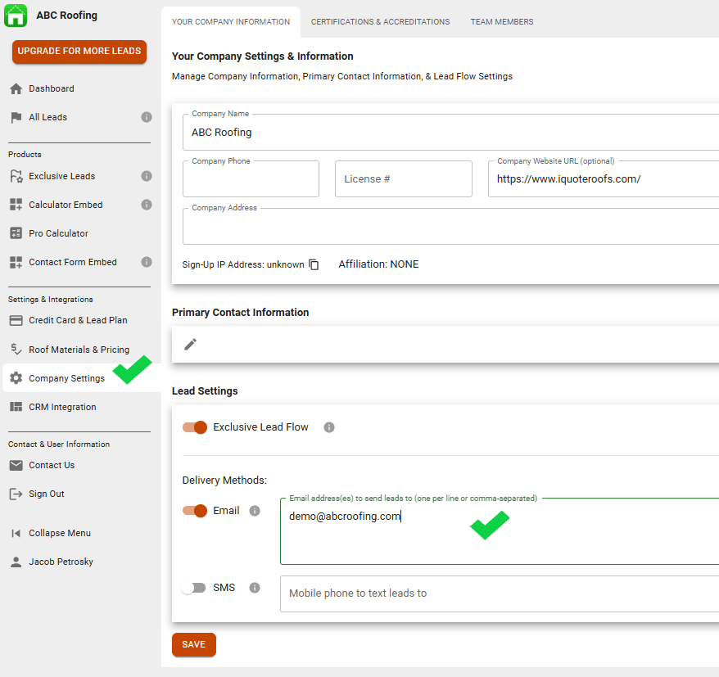Screen dimensions: 719x677
Task: Click info icon next to Calculator Embed
Action: click(147, 205)
